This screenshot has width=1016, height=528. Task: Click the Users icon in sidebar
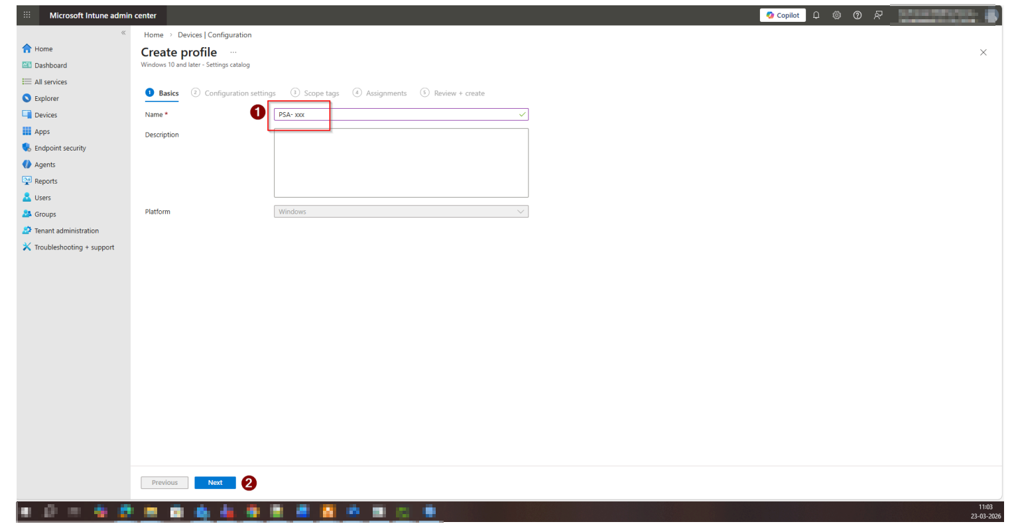(27, 198)
